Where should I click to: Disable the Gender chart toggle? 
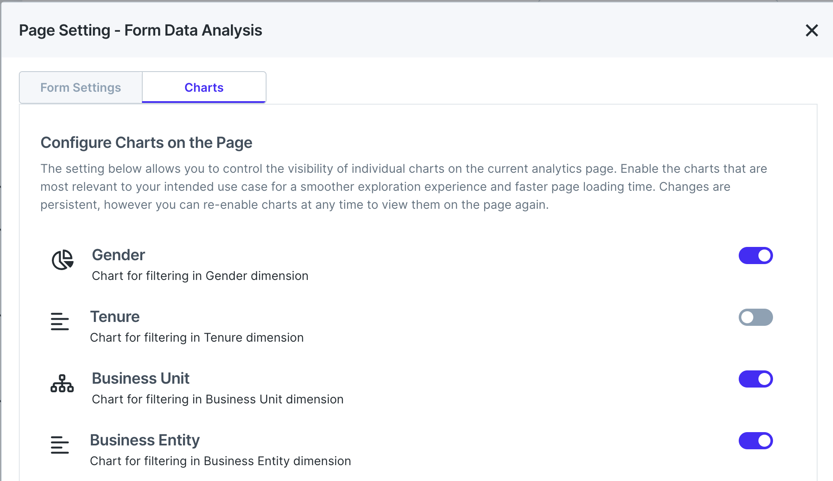[x=755, y=256]
